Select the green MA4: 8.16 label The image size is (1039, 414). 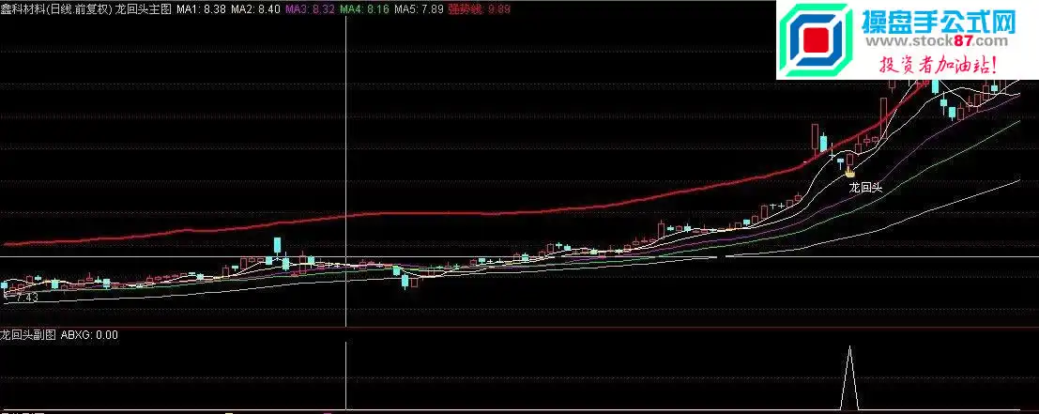coord(364,8)
